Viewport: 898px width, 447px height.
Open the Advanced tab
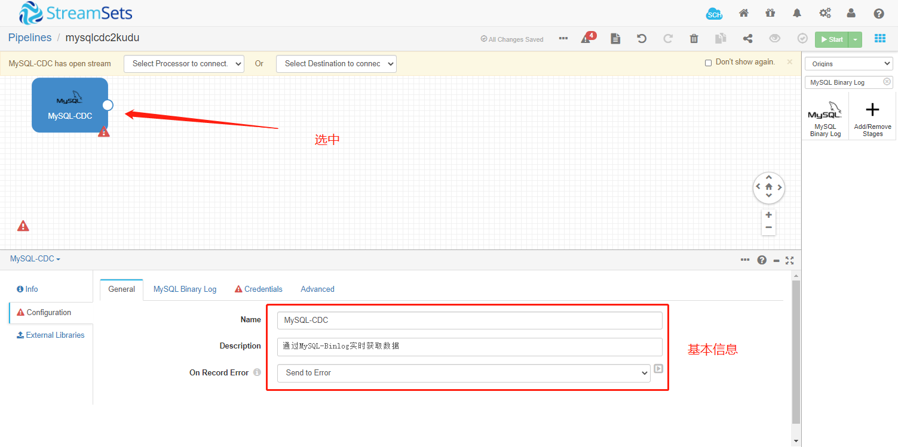click(317, 289)
